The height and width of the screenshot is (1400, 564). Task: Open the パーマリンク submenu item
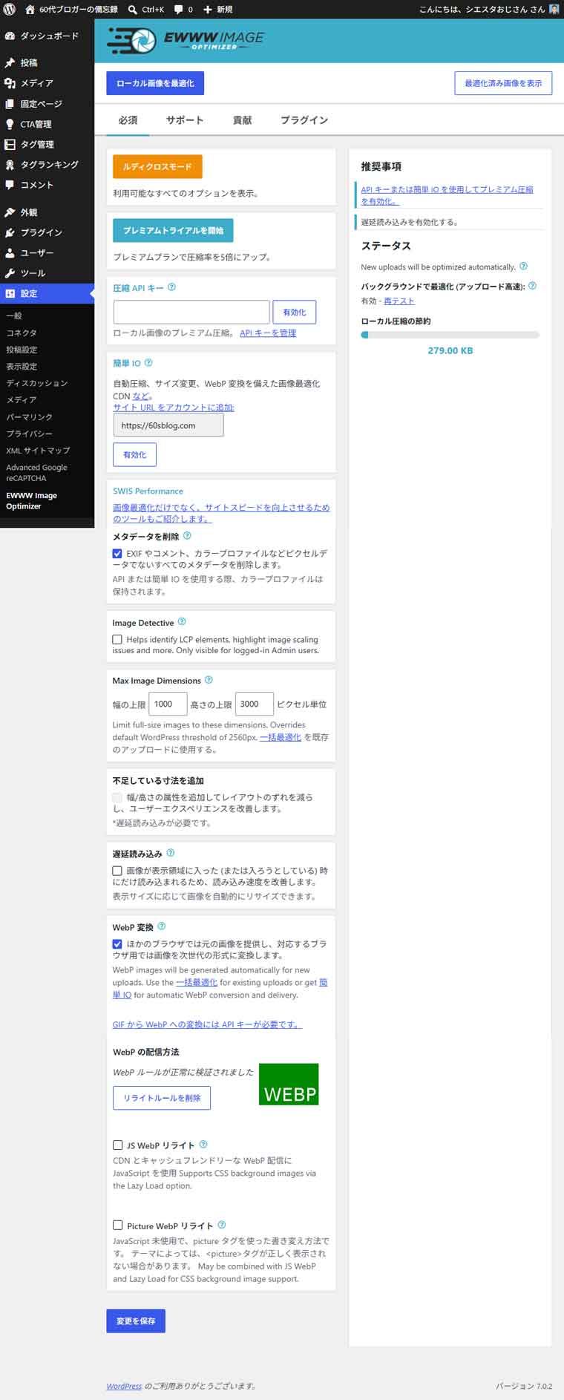(30, 417)
